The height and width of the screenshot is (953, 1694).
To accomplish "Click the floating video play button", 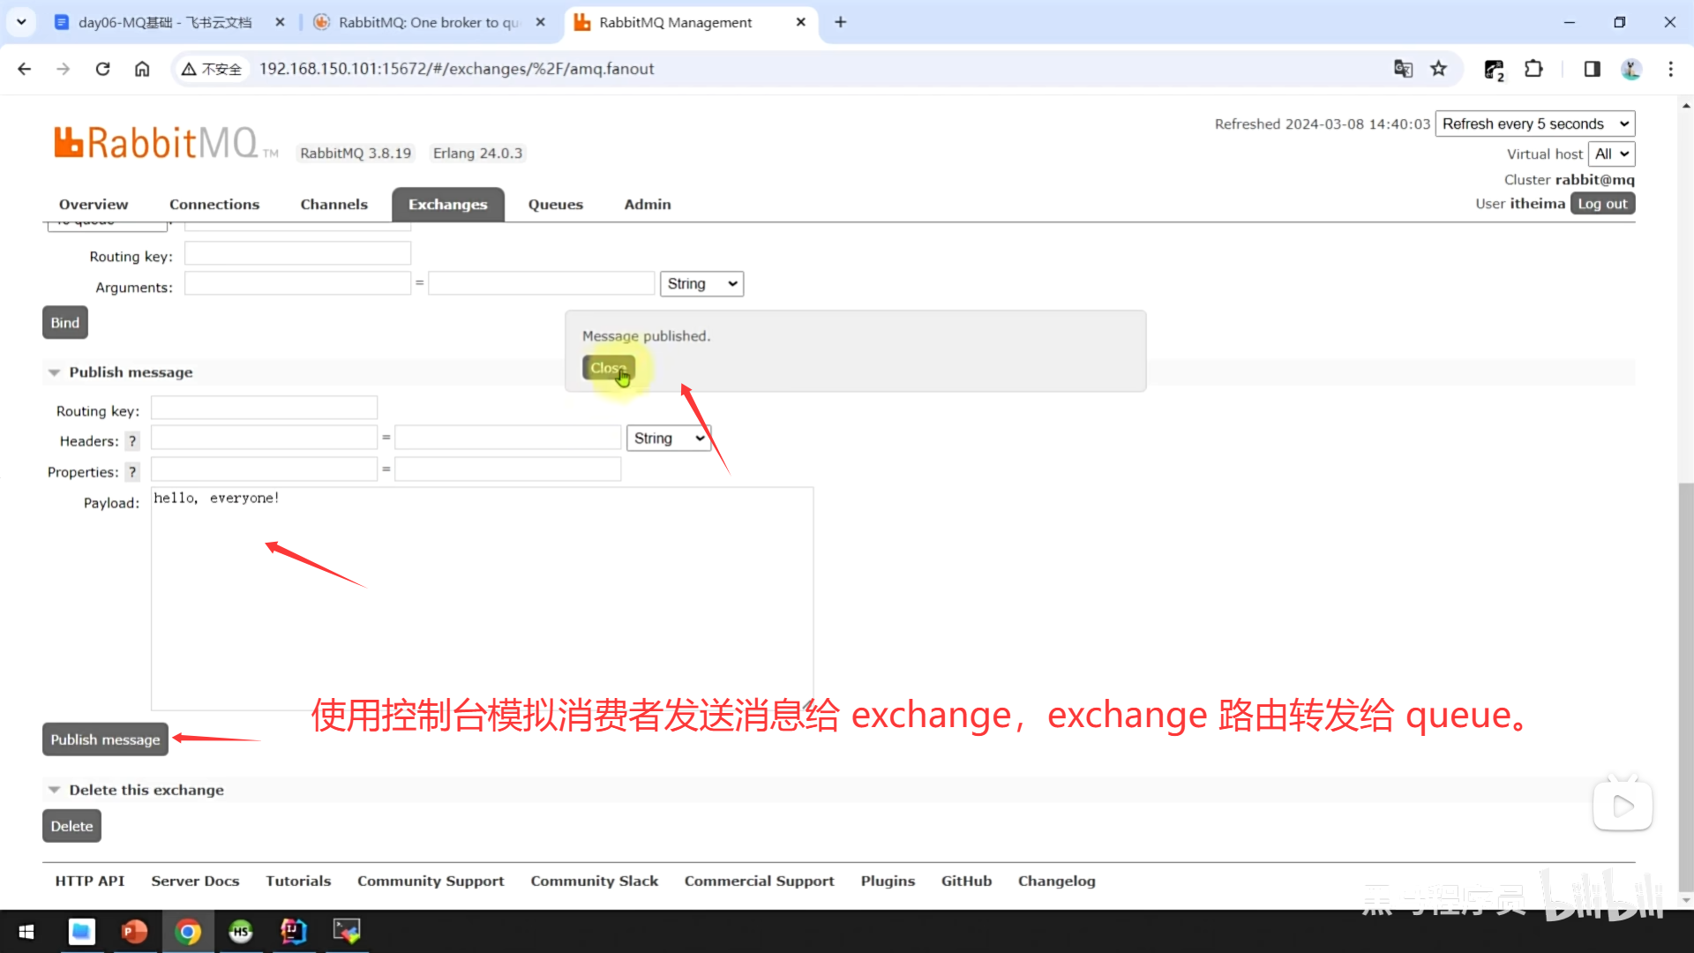I will coord(1623,806).
